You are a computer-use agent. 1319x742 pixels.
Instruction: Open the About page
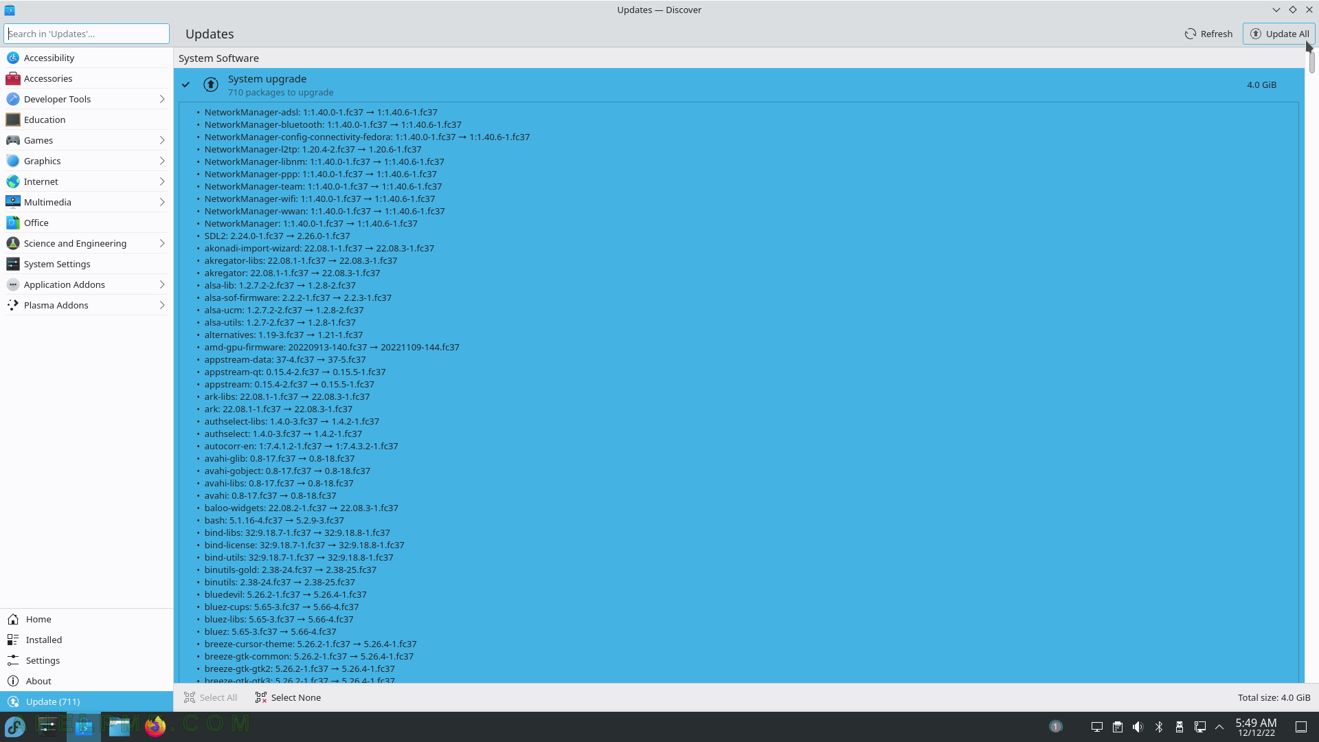[87, 681]
